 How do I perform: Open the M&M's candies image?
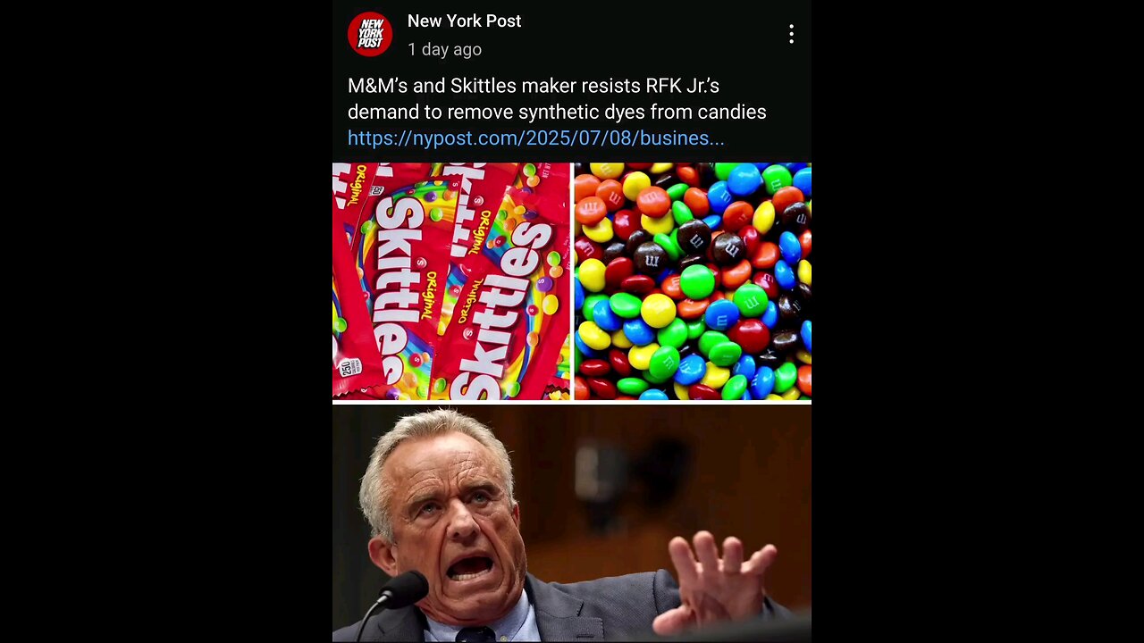(x=693, y=281)
